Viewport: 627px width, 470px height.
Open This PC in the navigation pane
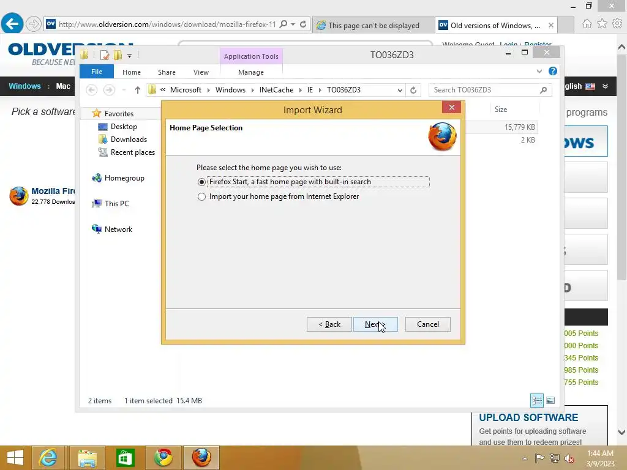coord(116,203)
